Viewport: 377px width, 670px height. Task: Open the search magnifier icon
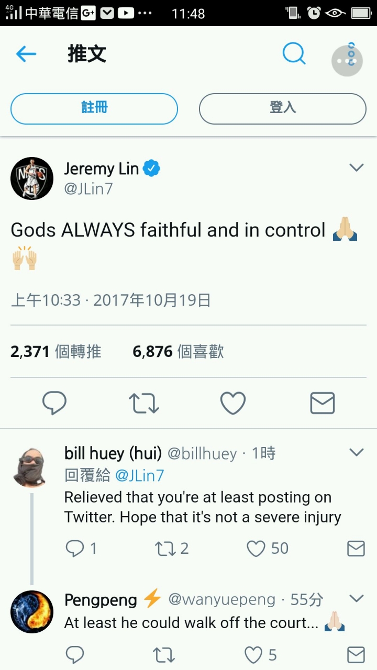[294, 53]
